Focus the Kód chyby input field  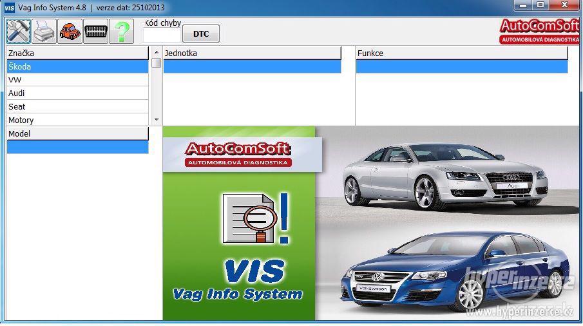click(x=162, y=35)
